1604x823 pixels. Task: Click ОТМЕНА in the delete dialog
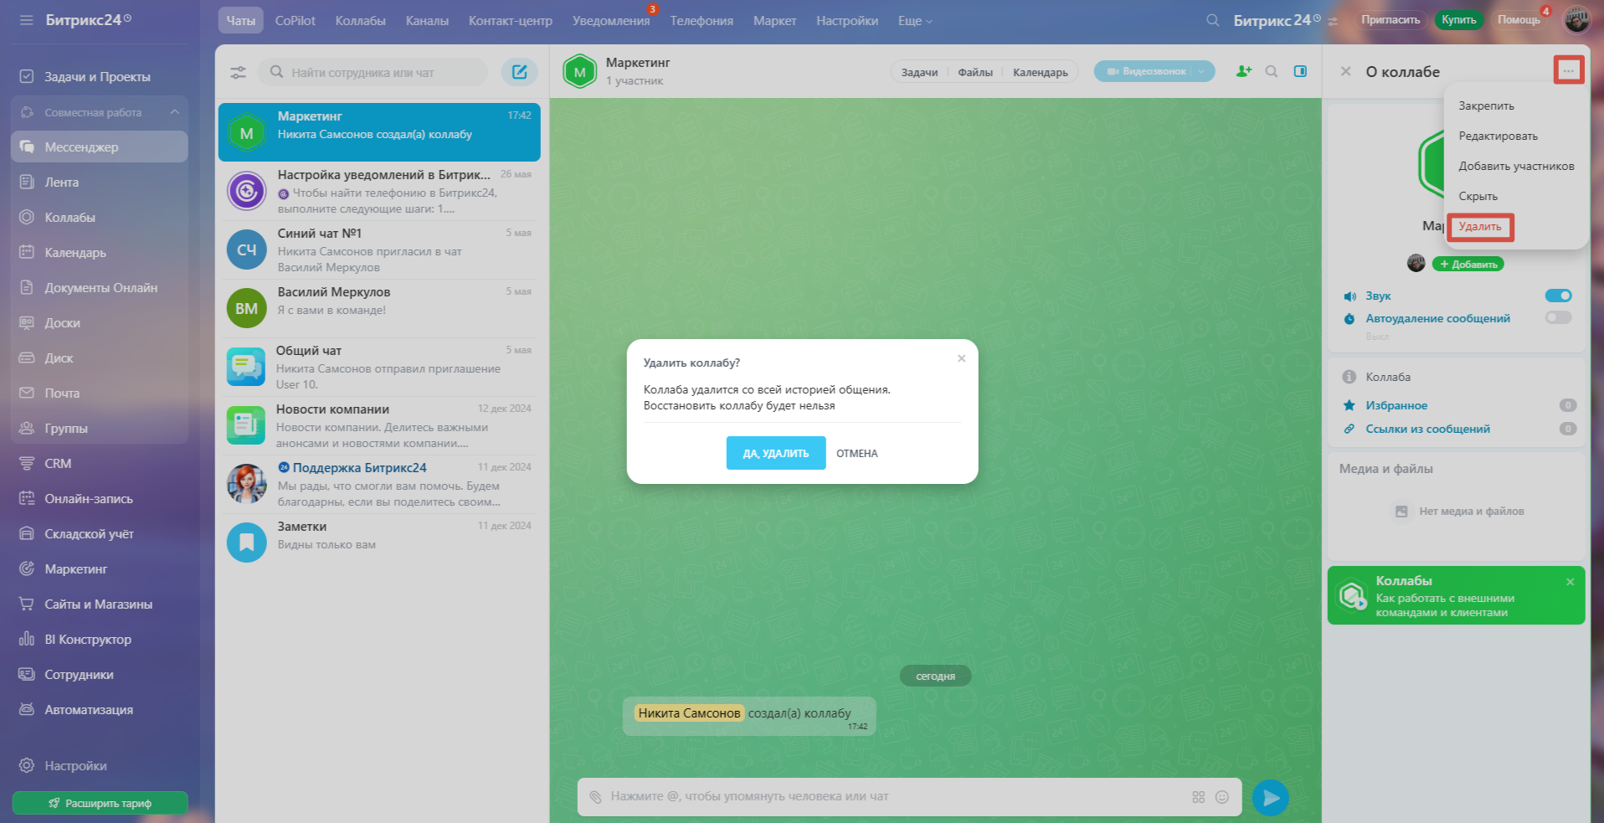click(x=856, y=453)
